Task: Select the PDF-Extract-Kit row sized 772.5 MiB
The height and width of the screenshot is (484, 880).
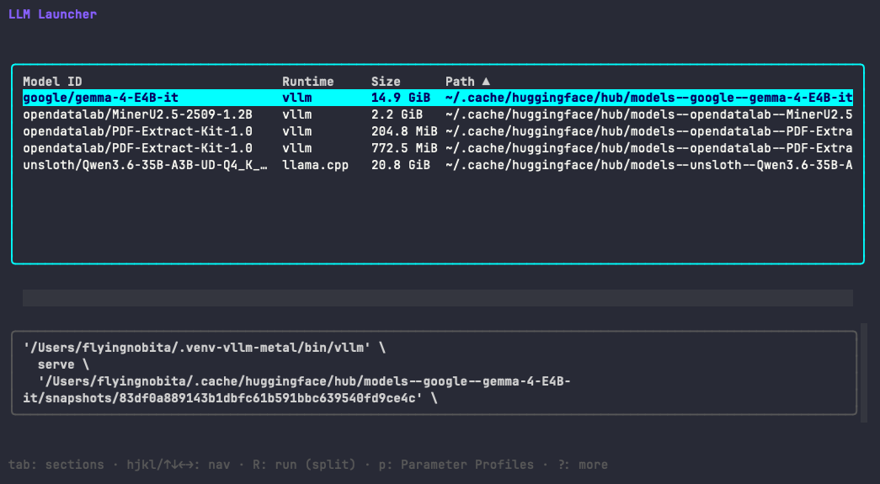Action: point(438,148)
